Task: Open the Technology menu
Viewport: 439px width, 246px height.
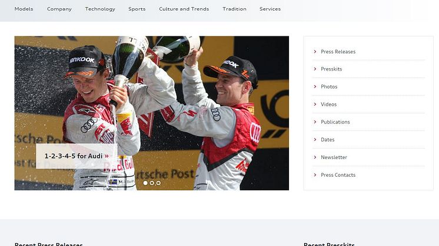Action: coord(100,9)
